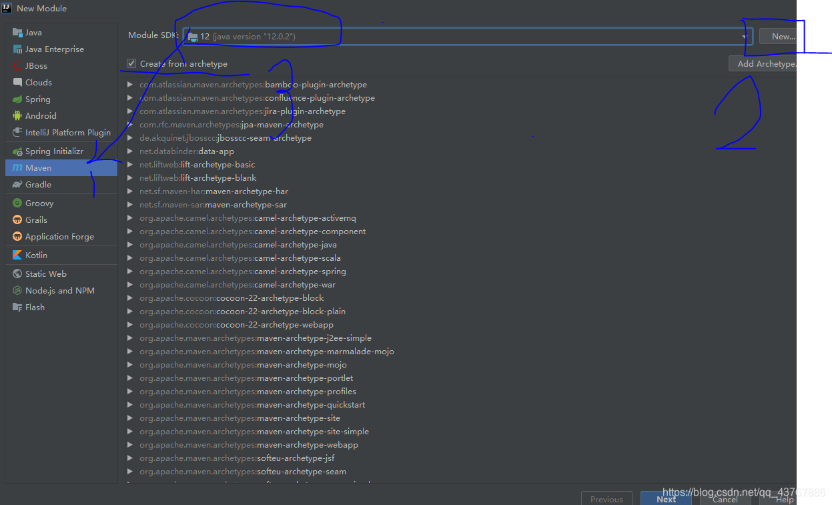
Task: Click the Spring leaf icon
Action: pos(17,99)
